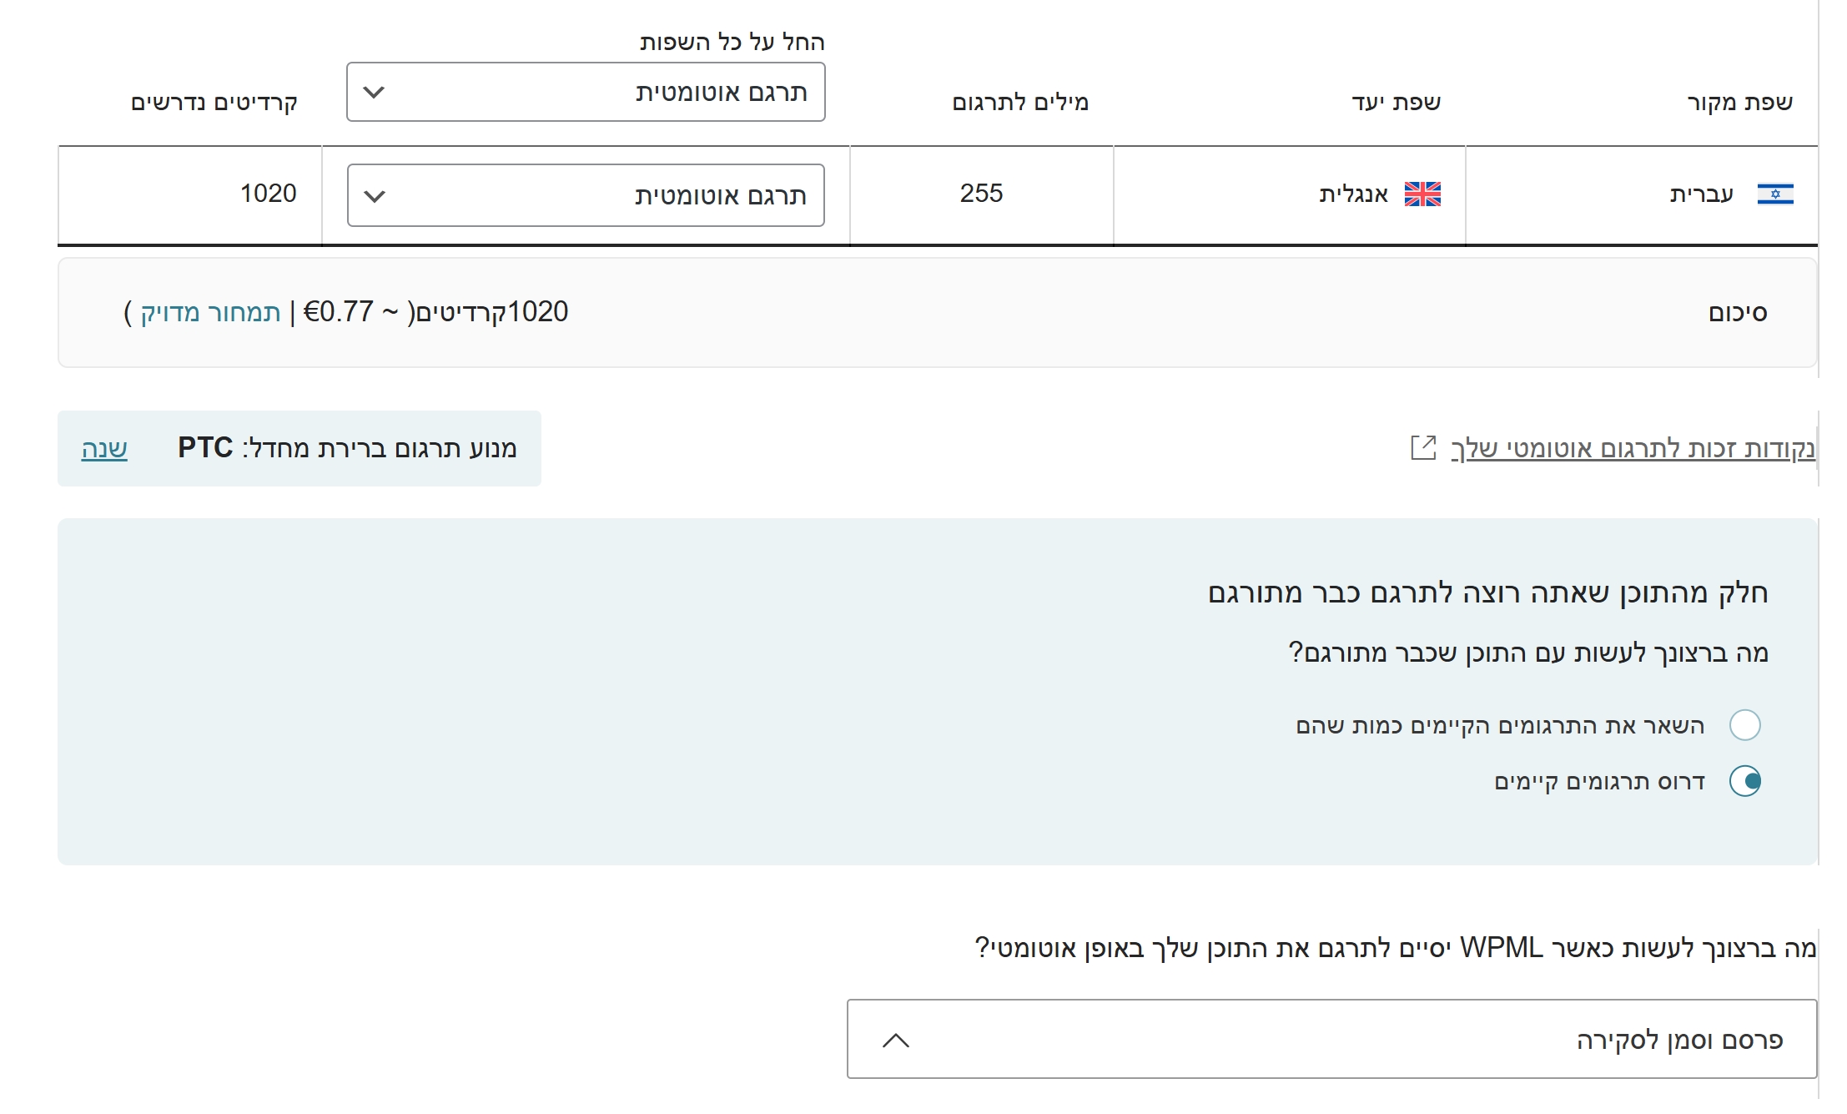This screenshot has height=1114, width=1847.
Task: Open English row 'תרגם אוטומטית' dropdown
Action: tap(586, 196)
